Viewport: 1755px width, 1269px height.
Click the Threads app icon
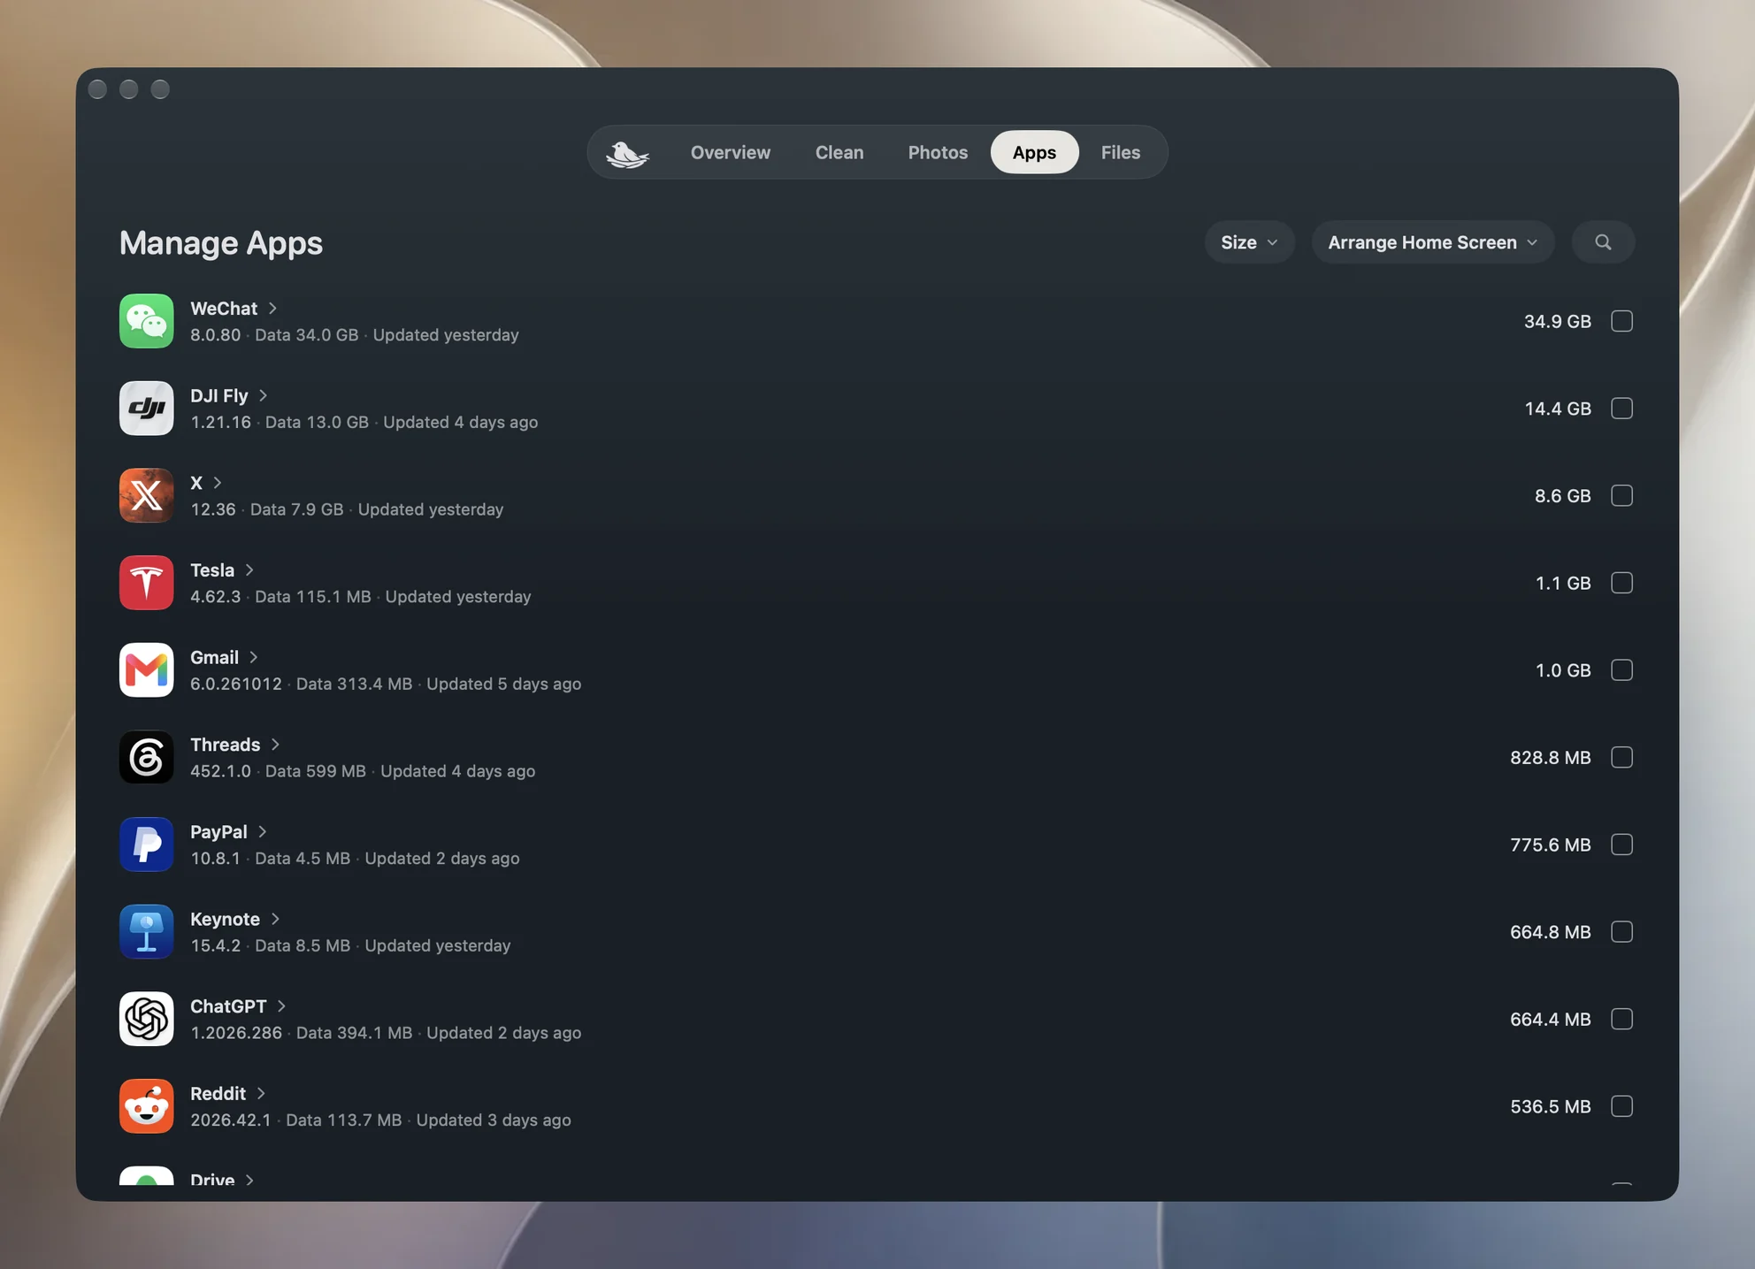click(x=147, y=757)
